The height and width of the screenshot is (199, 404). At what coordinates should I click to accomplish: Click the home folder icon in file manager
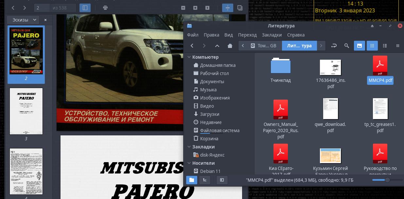pyautogui.click(x=230, y=46)
